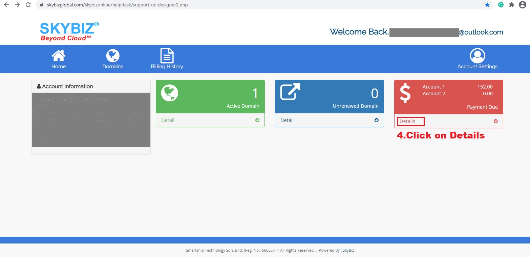
Task: Click the red arrow in Payment Due card
Action: (496, 121)
